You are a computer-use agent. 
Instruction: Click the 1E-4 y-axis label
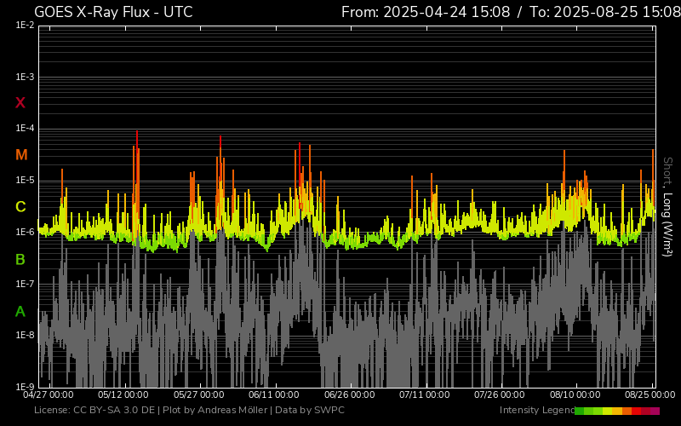pyautogui.click(x=25, y=129)
